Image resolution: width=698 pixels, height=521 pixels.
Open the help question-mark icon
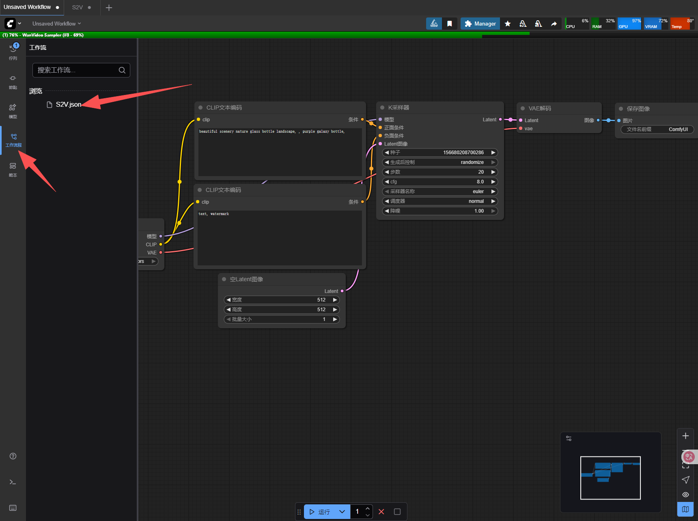point(13,456)
